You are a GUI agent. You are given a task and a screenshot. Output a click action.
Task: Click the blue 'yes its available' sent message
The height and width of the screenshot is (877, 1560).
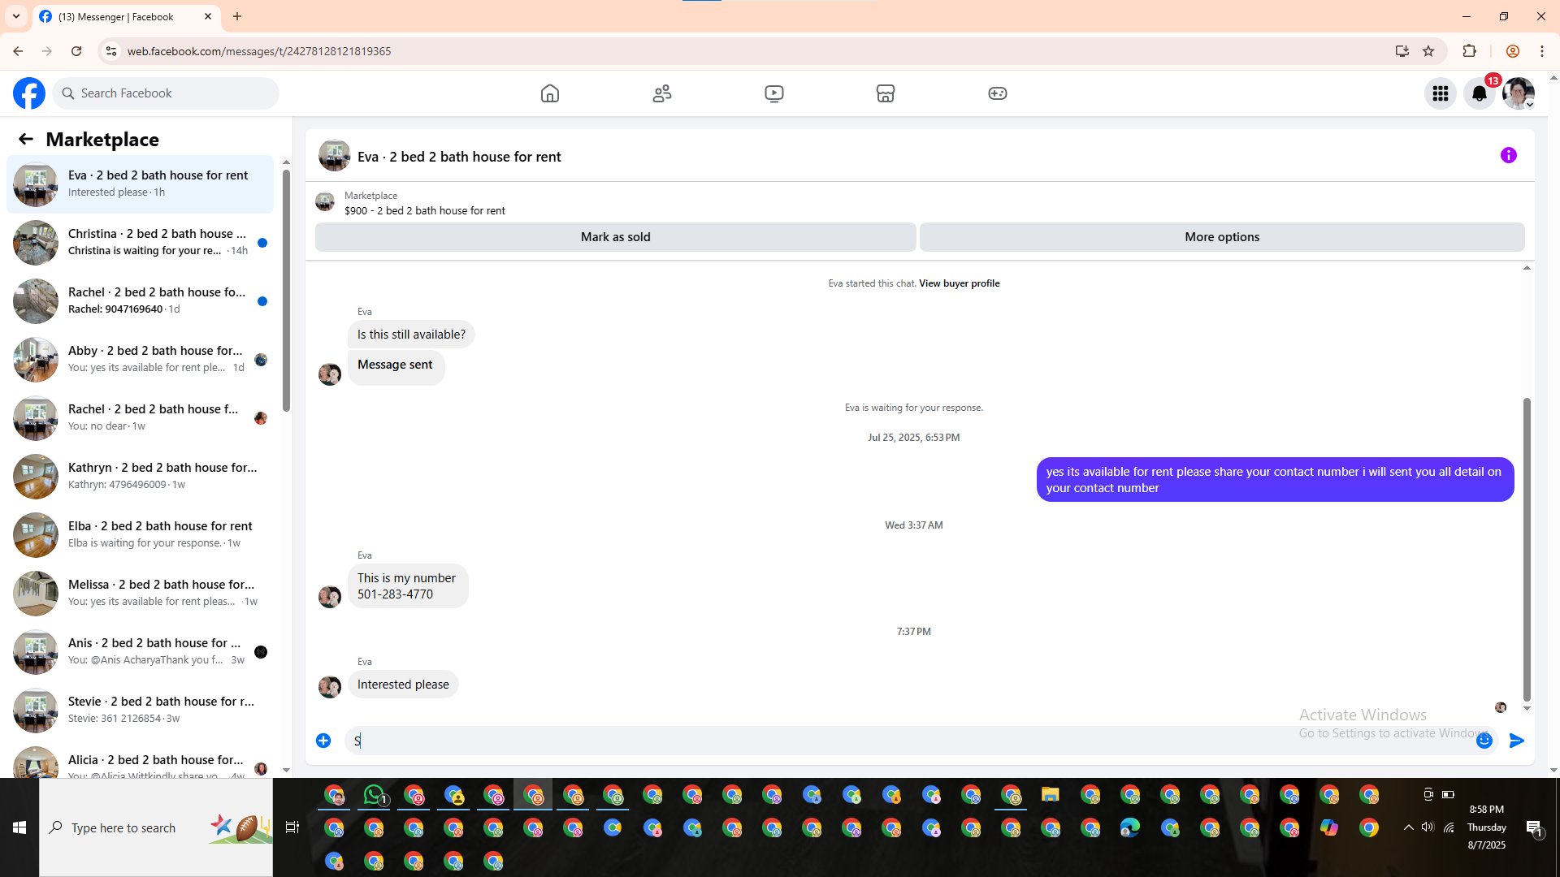pyautogui.click(x=1274, y=480)
